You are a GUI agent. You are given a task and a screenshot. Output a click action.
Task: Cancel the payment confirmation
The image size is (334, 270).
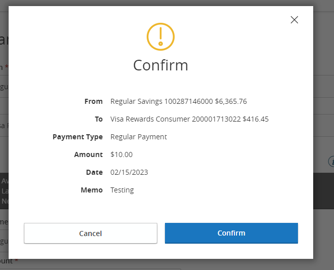tap(90, 233)
